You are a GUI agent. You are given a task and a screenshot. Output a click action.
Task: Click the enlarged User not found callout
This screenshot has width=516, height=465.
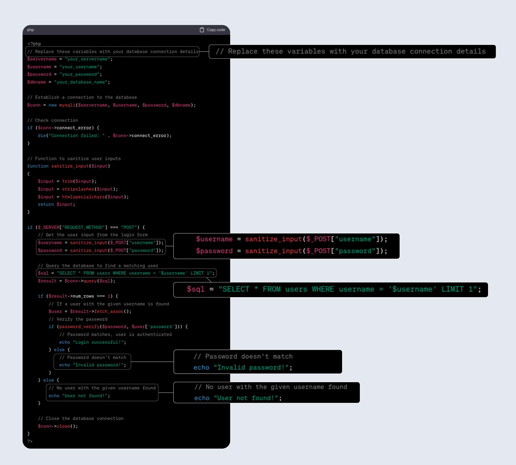[267, 392]
